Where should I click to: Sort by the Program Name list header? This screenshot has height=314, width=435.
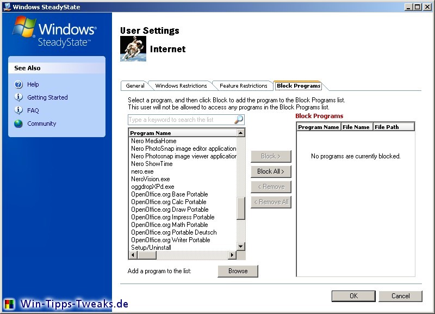point(183,133)
